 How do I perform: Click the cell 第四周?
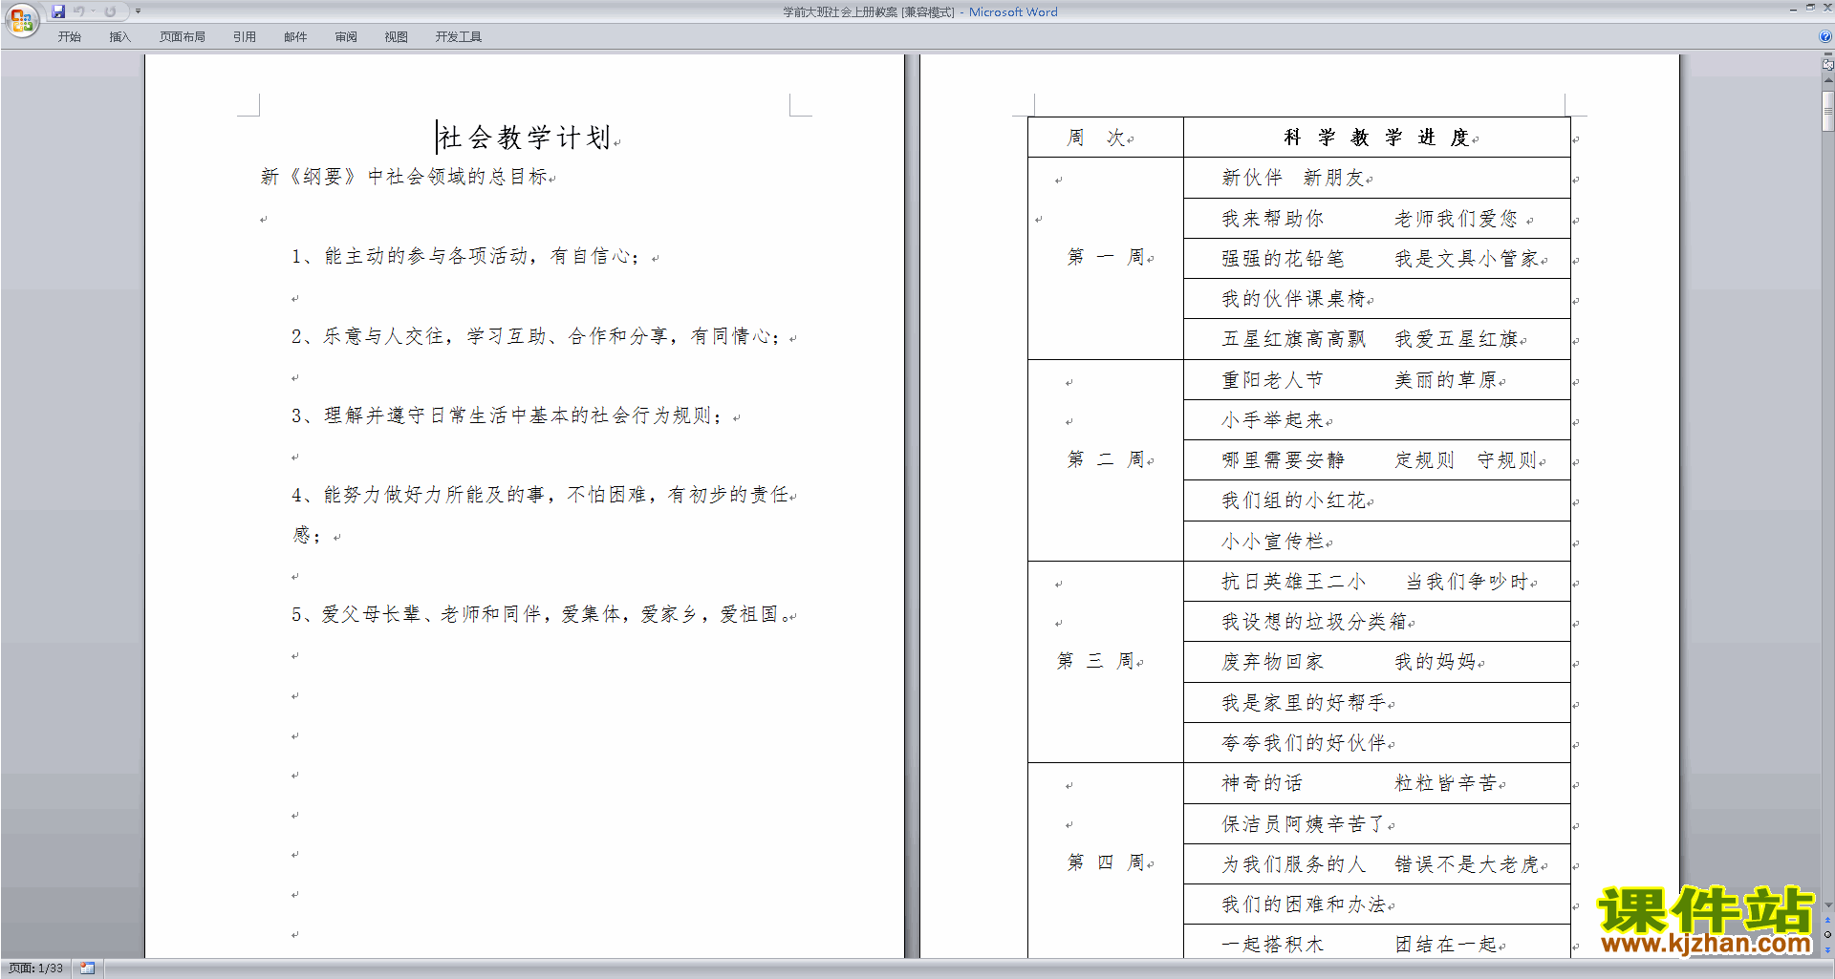click(x=1106, y=862)
